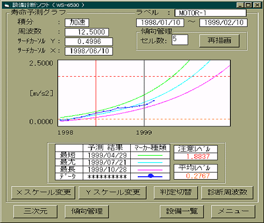Open the 三次元 view button

pyautogui.click(x=36, y=211)
